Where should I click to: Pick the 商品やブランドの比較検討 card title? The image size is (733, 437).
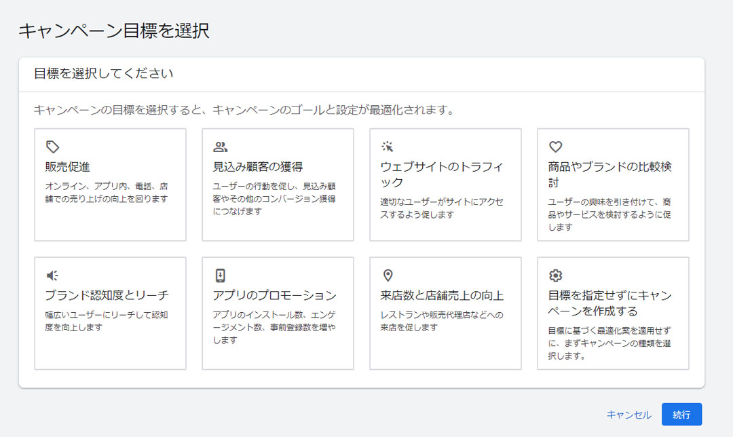click(609, 174)
